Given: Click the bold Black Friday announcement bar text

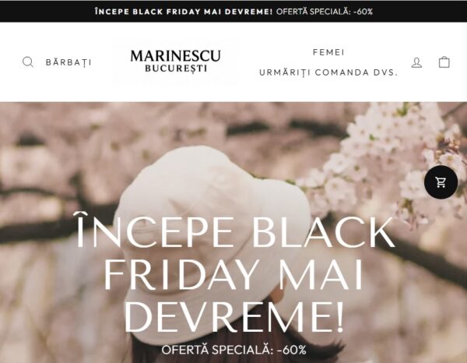Looking at the screenshot, I should pos(184,12).
